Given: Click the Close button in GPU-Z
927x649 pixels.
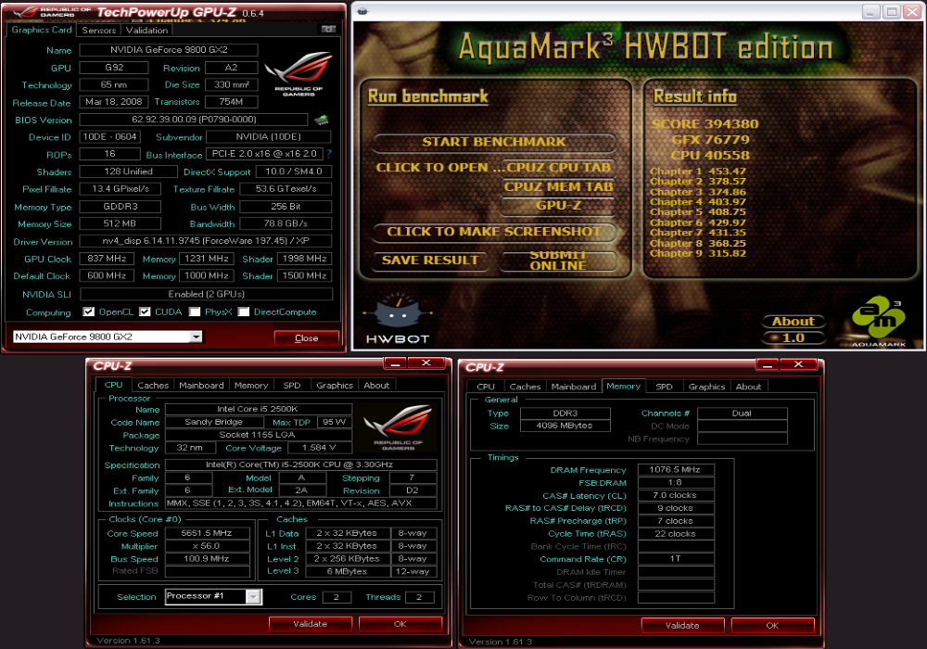Looking at the screenshot, I should click(x=306, y=338).
